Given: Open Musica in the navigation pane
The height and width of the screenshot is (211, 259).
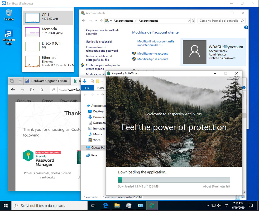Looking at the screenshot, I should coord(95,134).
